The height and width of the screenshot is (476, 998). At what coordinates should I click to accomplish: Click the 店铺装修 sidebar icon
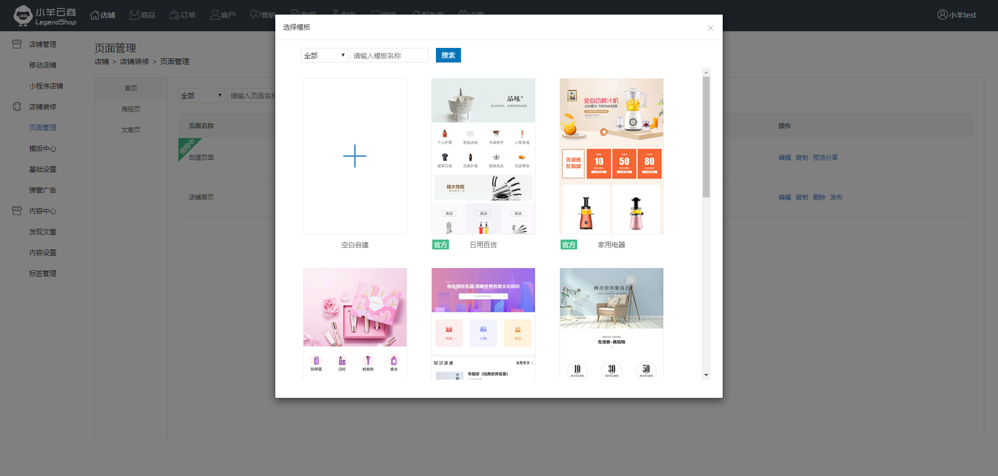(17, 107)
